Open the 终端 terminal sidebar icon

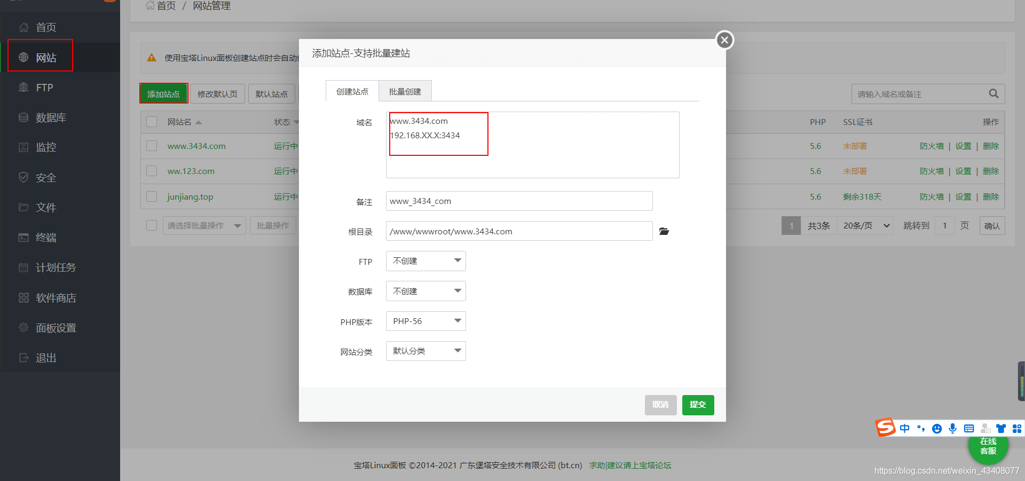(x=23, y=237)
